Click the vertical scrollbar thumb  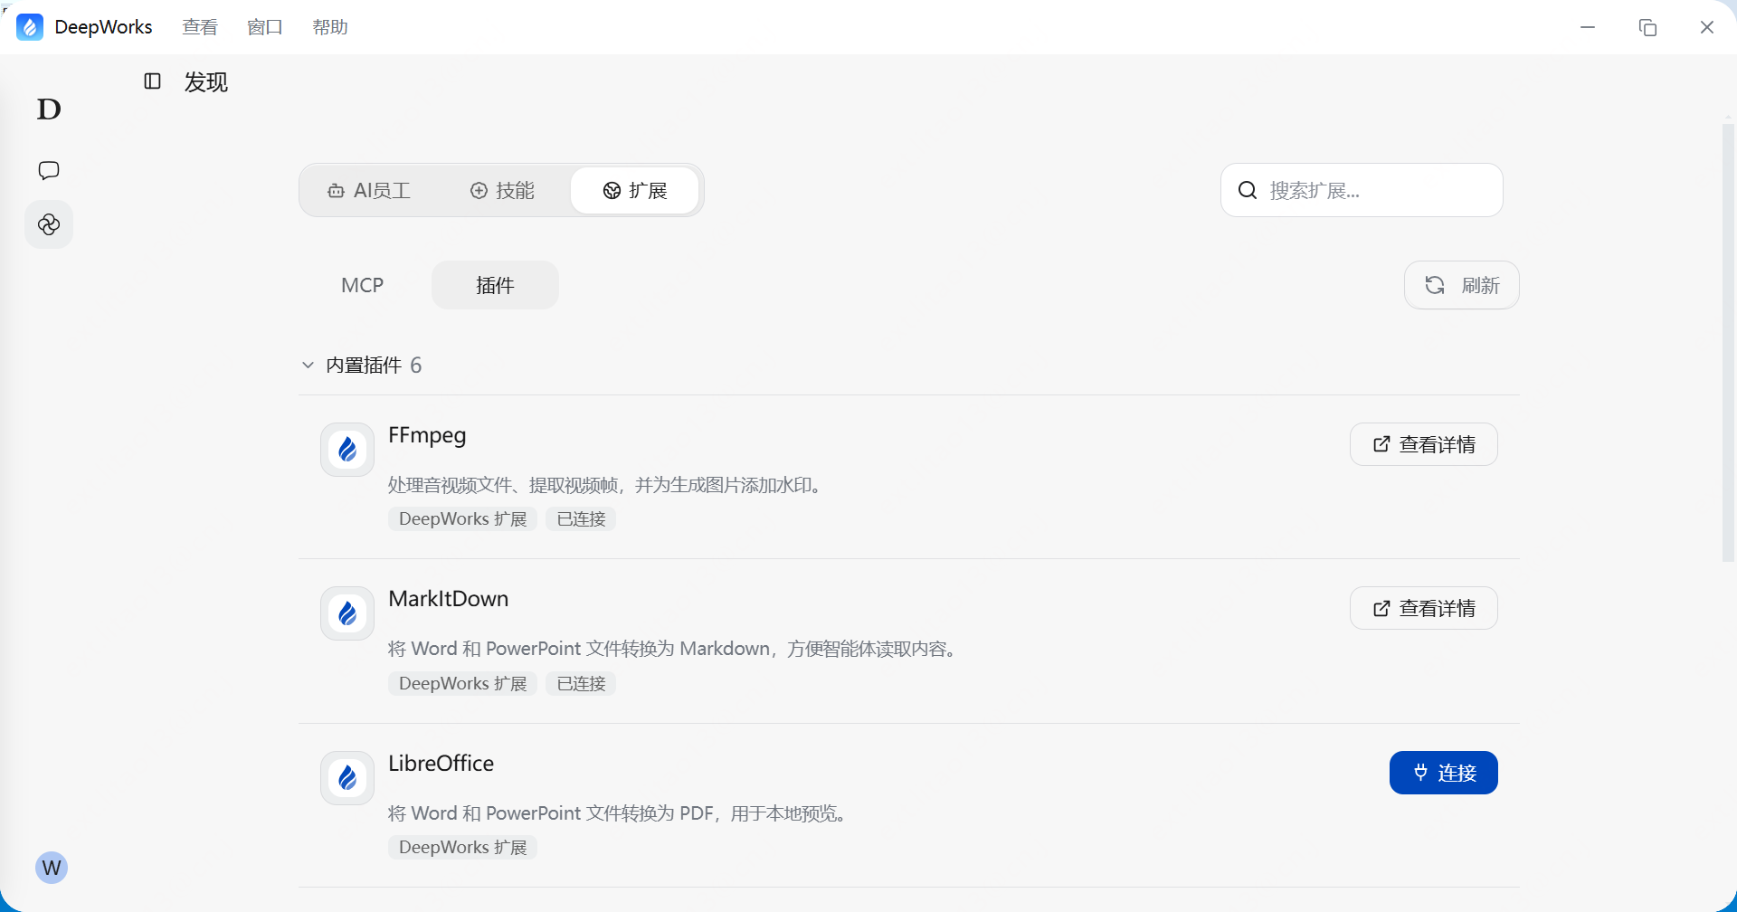tap(1728, 344)
